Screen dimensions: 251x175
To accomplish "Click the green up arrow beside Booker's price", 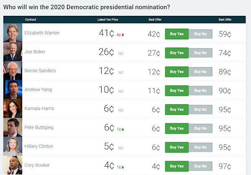I will (x=123, y=167).
